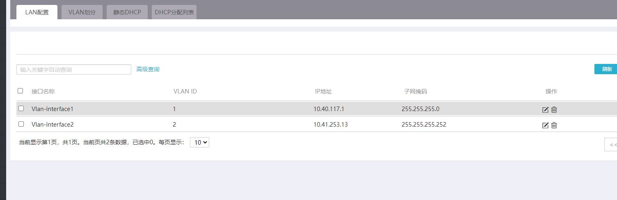Image resolution: width=617 pixels, height=200 pixels.
Task: Delete the Vlan-interface2 entry
Action: click(554, 125)
